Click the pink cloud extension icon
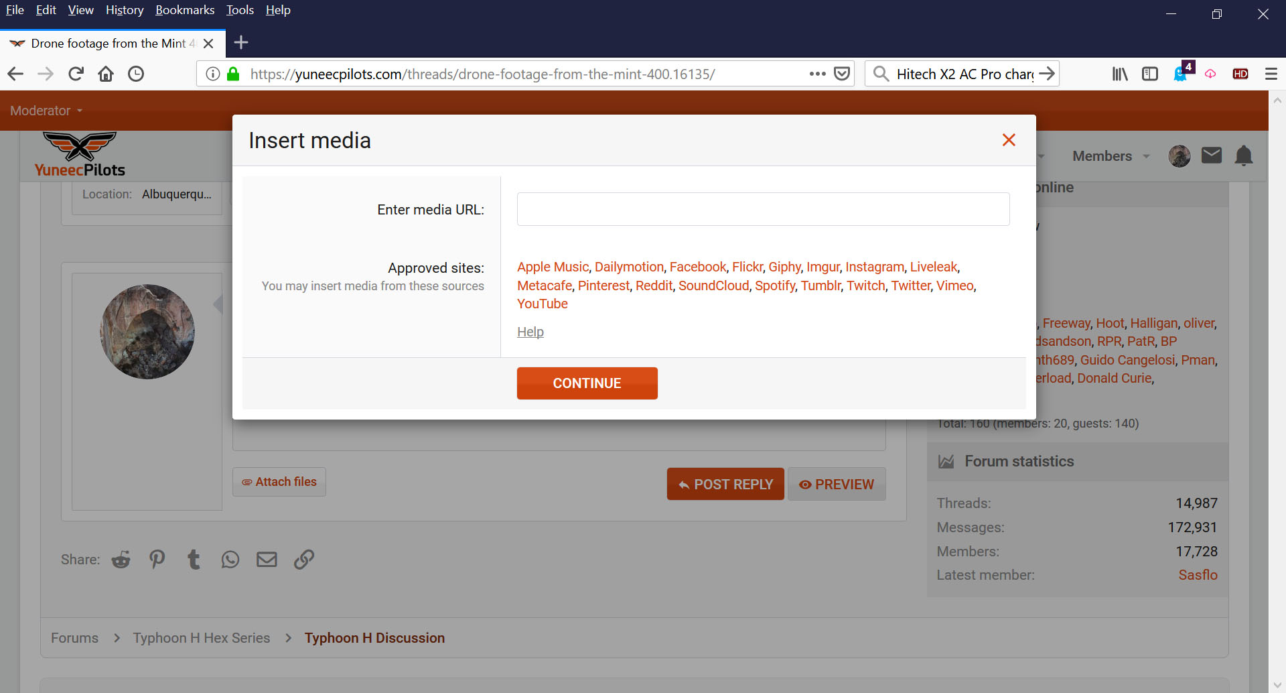The width and height of the screenshot is (1286, 693). [1210, 74]
